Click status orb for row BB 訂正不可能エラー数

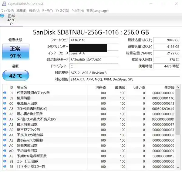[5, 167]
